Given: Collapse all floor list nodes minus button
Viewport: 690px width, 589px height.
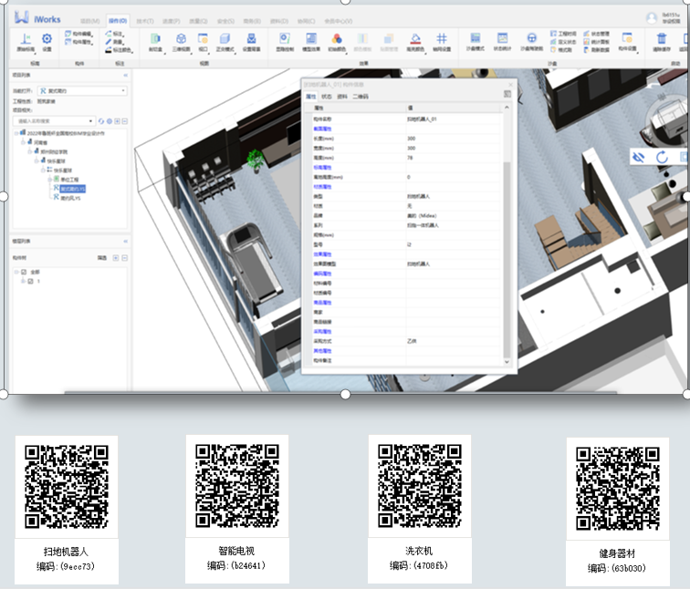Looking at the screenshot, I should click(124, 258).
